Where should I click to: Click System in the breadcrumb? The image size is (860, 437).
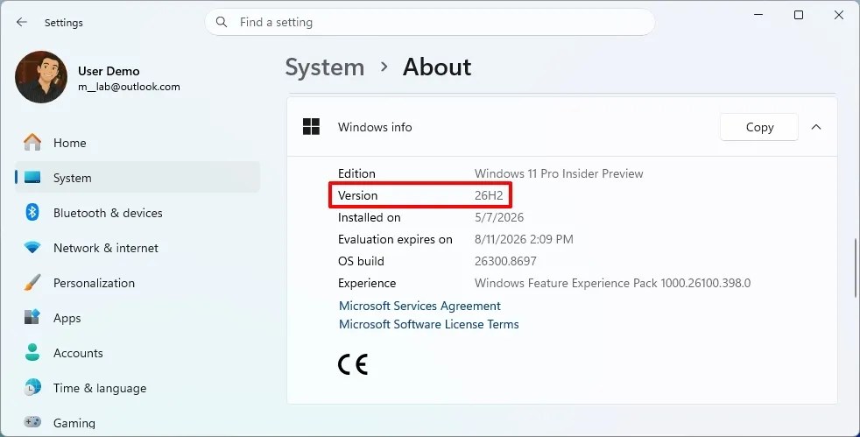325,67
